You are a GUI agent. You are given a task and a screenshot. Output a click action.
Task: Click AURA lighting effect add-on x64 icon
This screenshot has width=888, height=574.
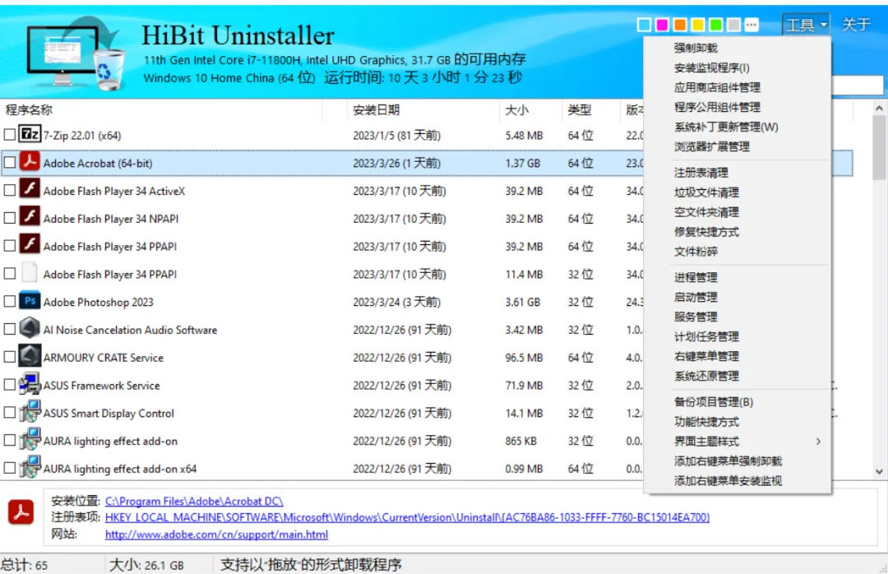(x=30, y=467)
